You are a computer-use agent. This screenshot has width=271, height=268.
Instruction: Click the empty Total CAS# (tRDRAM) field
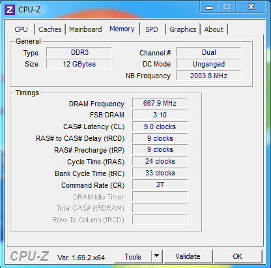pos(160,208)
